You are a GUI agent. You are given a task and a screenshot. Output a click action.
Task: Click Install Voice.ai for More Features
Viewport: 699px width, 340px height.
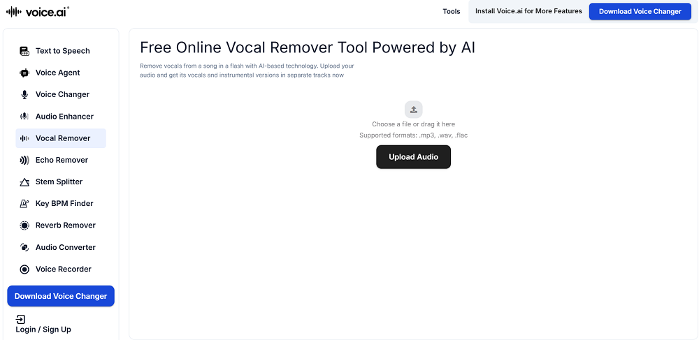click(x=528, y=12)
